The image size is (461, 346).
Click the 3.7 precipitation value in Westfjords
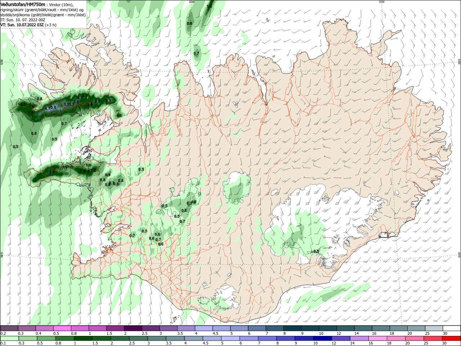(x=108, y=101)
